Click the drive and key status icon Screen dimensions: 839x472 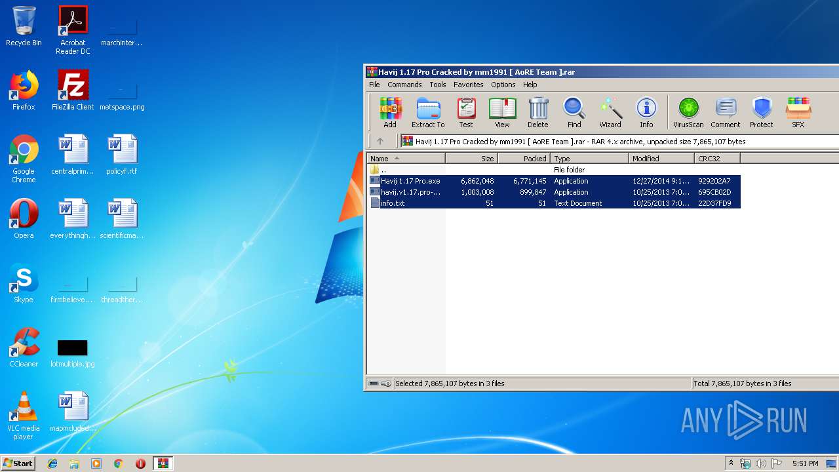(380, 383)
